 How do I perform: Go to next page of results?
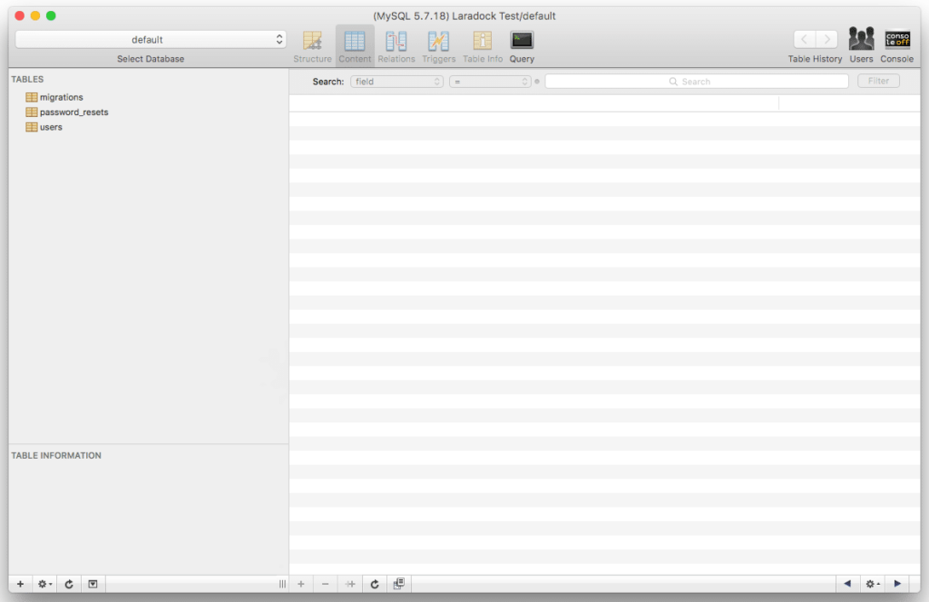(x=897, y=584)
